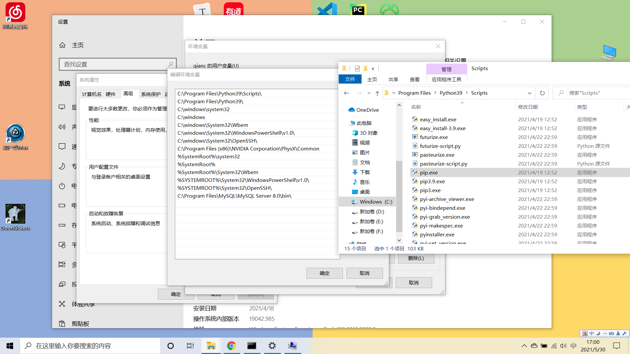Viewport: 630px width, 354px height.
Task: Select the MySQL Server 8.0\bin path entry
Action: pyautogui.click(x=257, y=196)
